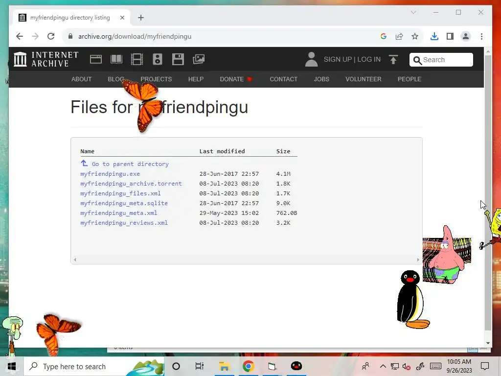Open the Internet Archive home logo

point(46,59)
